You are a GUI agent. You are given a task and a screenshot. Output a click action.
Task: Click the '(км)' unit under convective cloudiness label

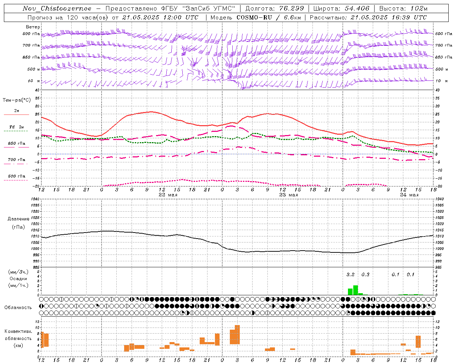click(18, 345)
